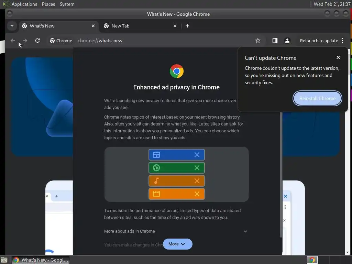Click the What's New taskbar window button
Screen dimensions: 352x264
41,260
